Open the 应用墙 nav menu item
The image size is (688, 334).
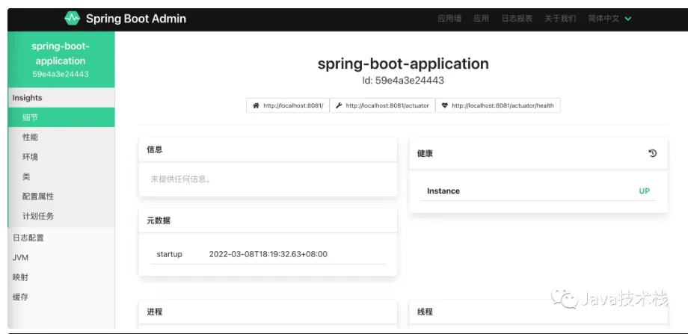tap(449, 19)
